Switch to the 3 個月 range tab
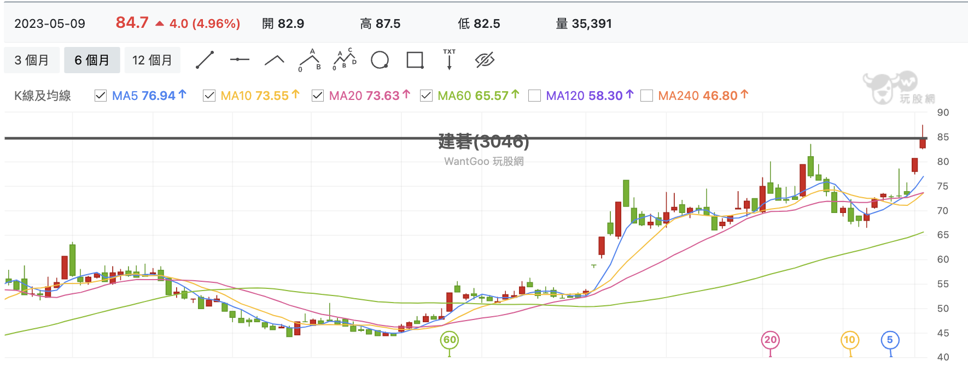Image resolution: width=968 pixels, height=367 pixels. 32,60
